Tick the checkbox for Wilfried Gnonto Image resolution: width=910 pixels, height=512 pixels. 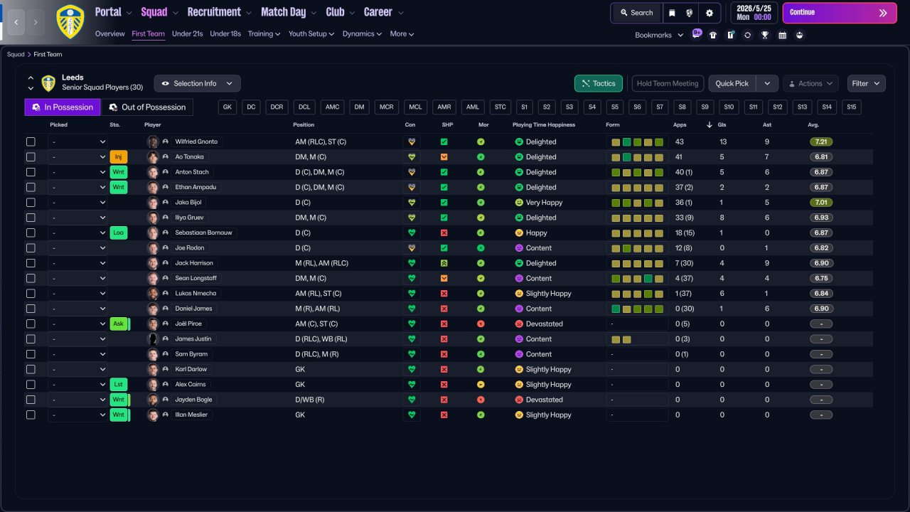pyautogui.click(x=31, y=142)
